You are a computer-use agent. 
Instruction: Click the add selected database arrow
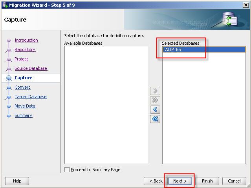click(x=155, y=91)
